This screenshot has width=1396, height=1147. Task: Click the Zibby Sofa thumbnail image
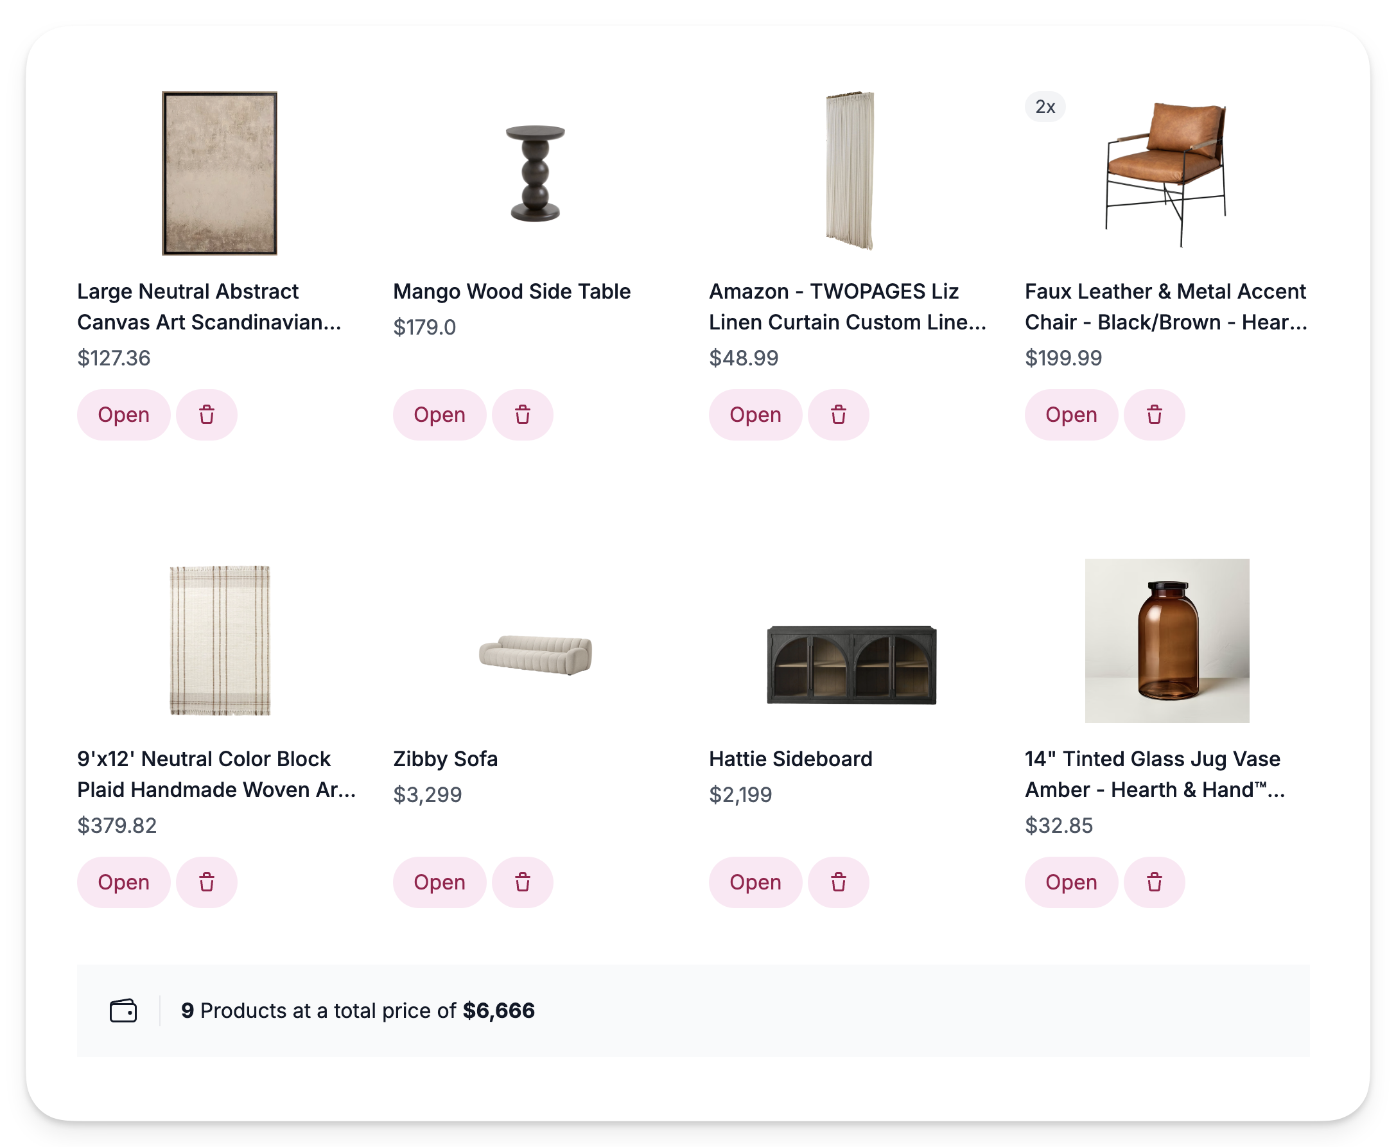[536, 654]
